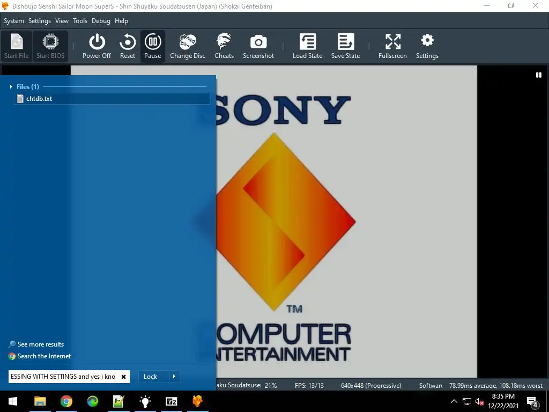Image resolution: width=549 pixels, height=412 pixels.
Task: Click the Lock button
Action: click(x=151, y=377)
